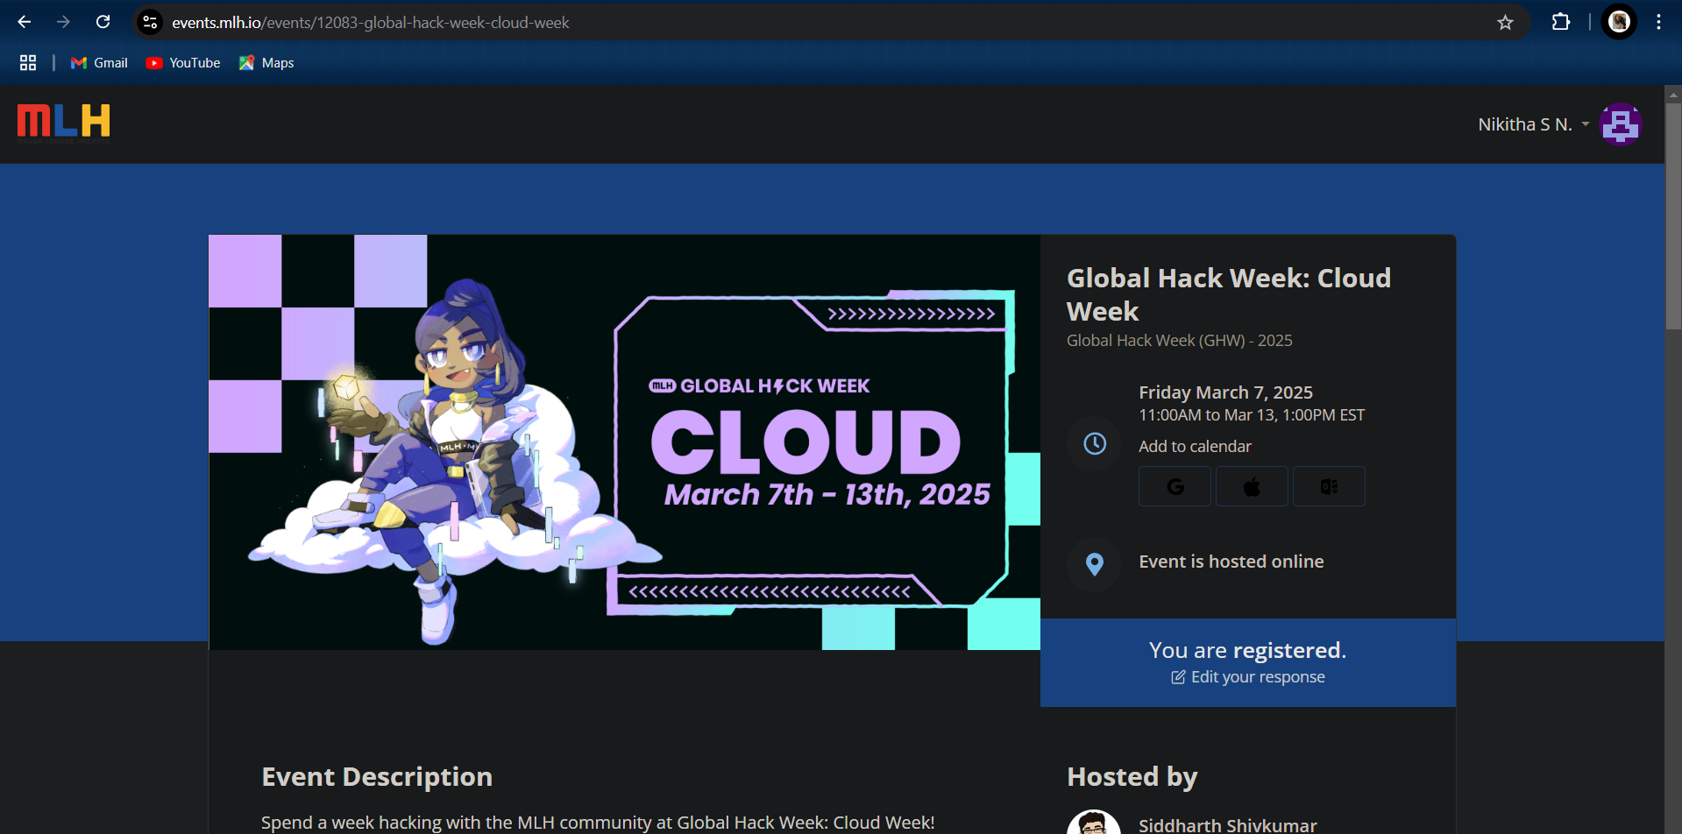Open the apps grid in bookmarks bar

[x=28, y=63]
